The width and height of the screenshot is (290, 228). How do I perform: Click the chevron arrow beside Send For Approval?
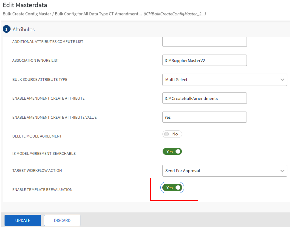282,171
